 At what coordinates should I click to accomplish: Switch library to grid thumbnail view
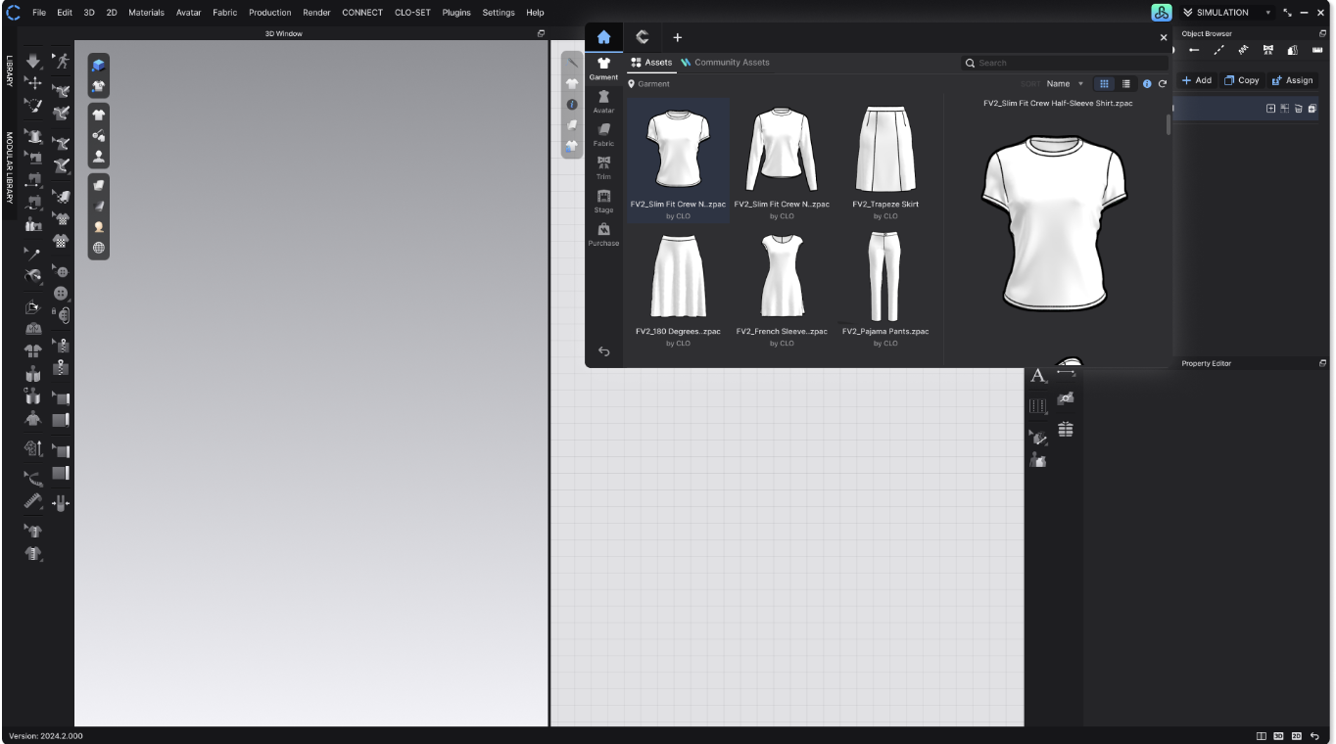point(1105,84)
